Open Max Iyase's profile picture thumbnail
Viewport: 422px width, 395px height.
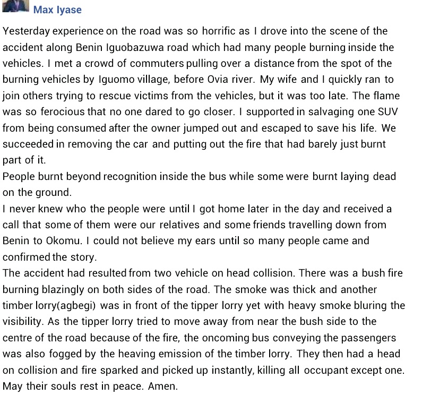(15, 5)
